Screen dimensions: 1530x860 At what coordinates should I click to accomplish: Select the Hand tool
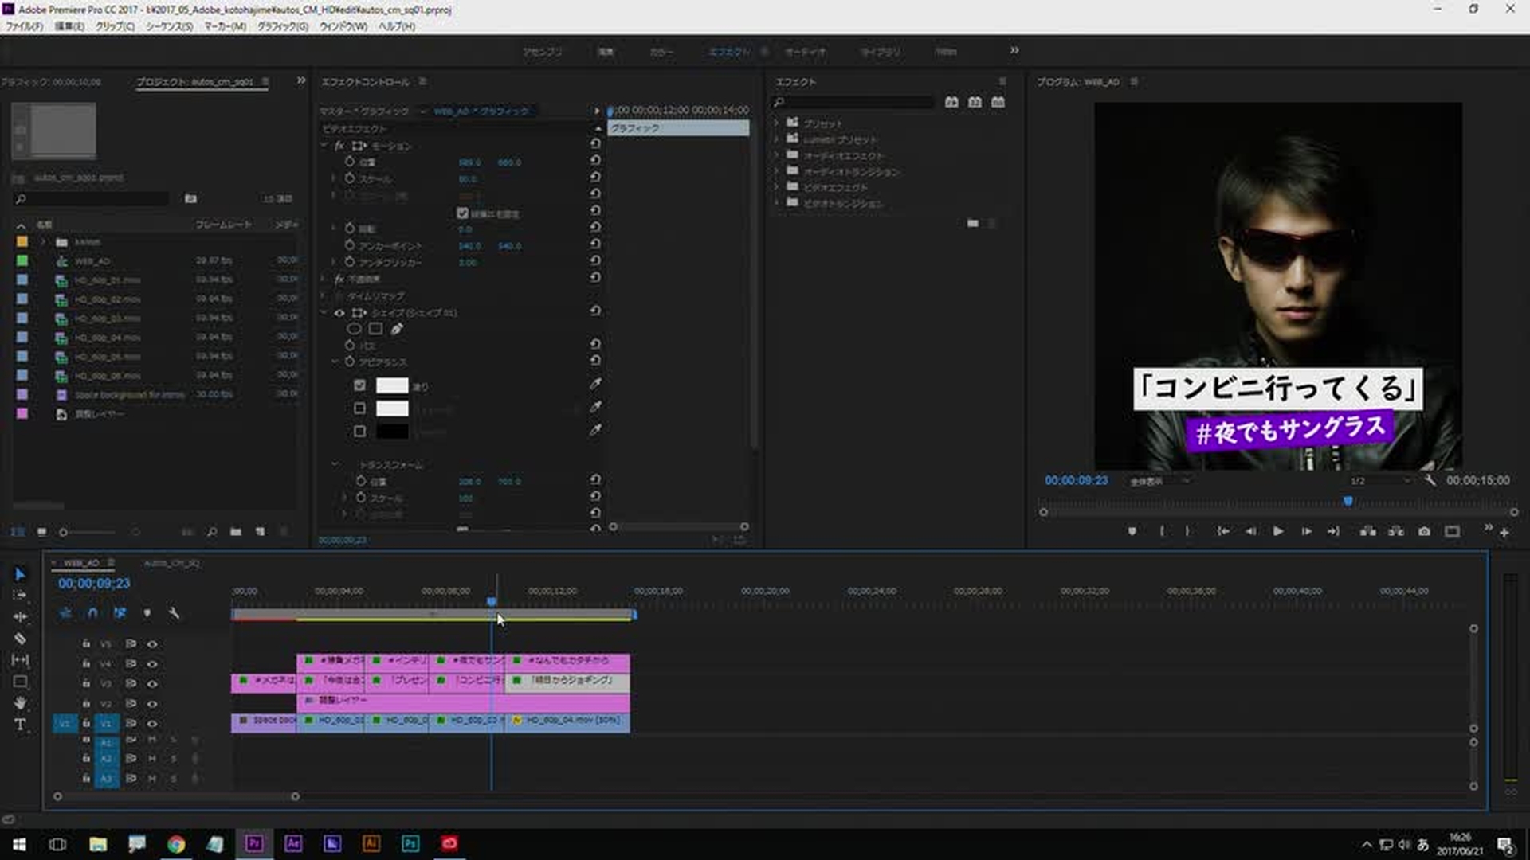(x=21, y=703)
